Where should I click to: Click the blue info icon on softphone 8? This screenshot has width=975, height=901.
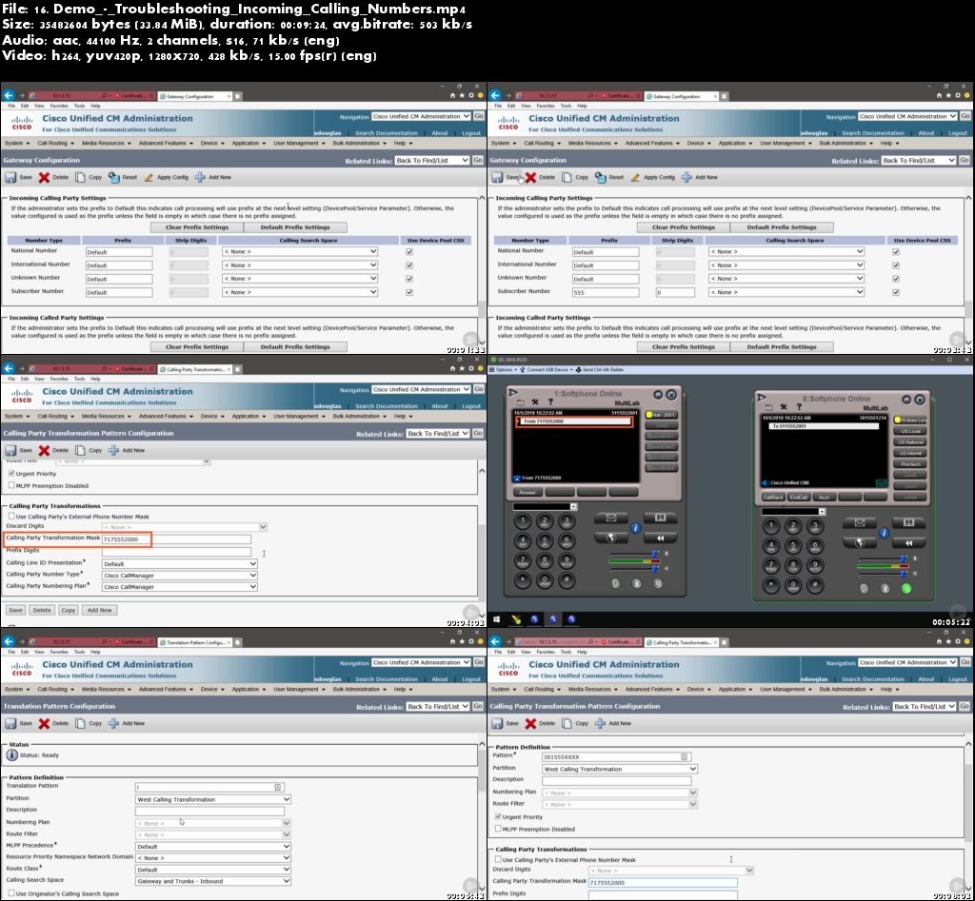click(x=884, y=533)
